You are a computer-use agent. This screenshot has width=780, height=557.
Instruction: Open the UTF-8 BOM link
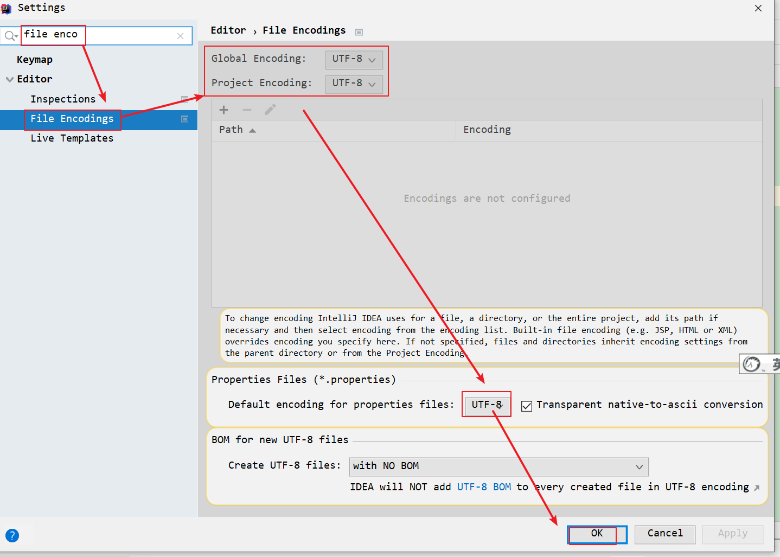pos(484,487)
